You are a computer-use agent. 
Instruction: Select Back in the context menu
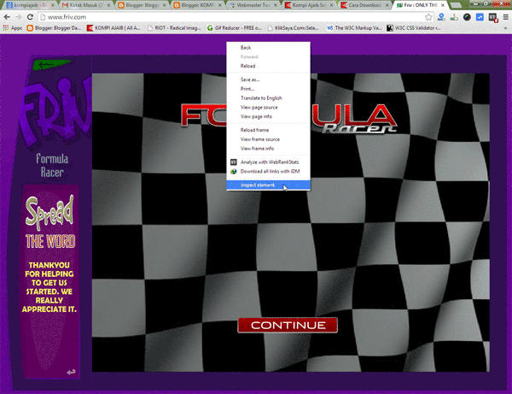point(269,47)
